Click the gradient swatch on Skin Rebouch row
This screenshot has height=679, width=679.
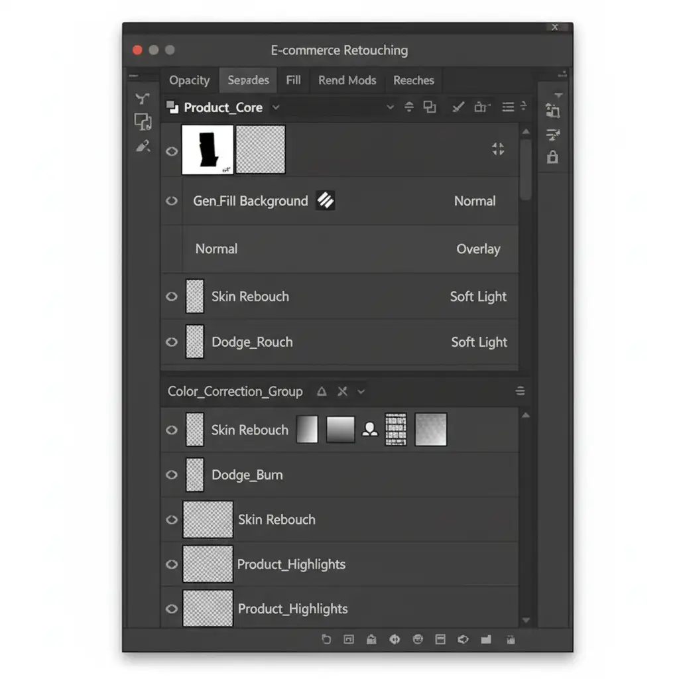pos(340,430)
